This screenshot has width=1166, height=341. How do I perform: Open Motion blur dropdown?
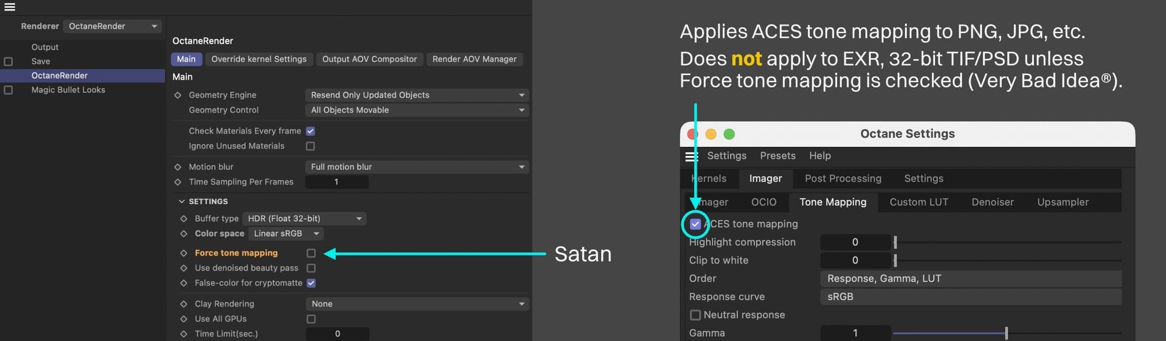click(x=417, y=167)
